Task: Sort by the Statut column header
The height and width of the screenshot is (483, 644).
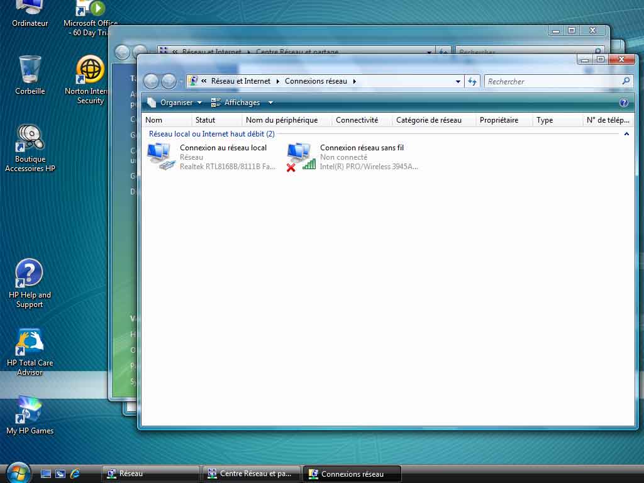Action: [x=205, y=120]
